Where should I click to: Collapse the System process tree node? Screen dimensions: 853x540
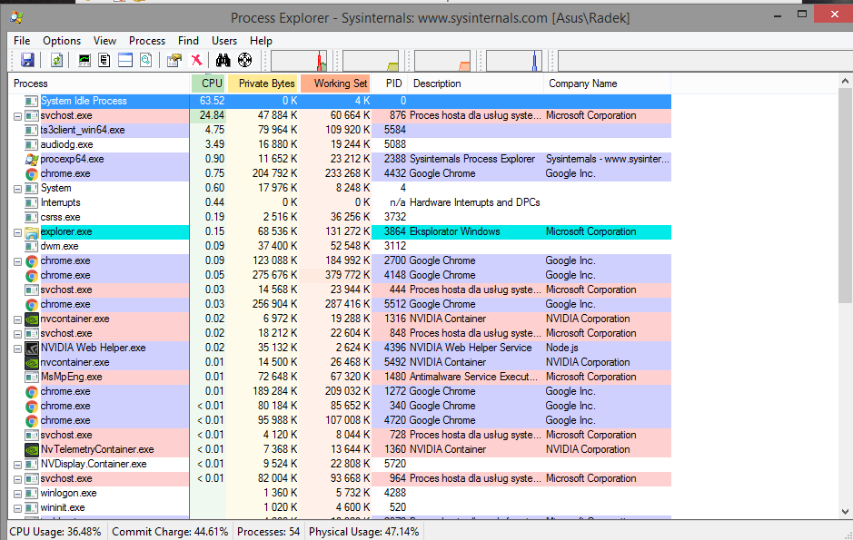coord(17,189)
